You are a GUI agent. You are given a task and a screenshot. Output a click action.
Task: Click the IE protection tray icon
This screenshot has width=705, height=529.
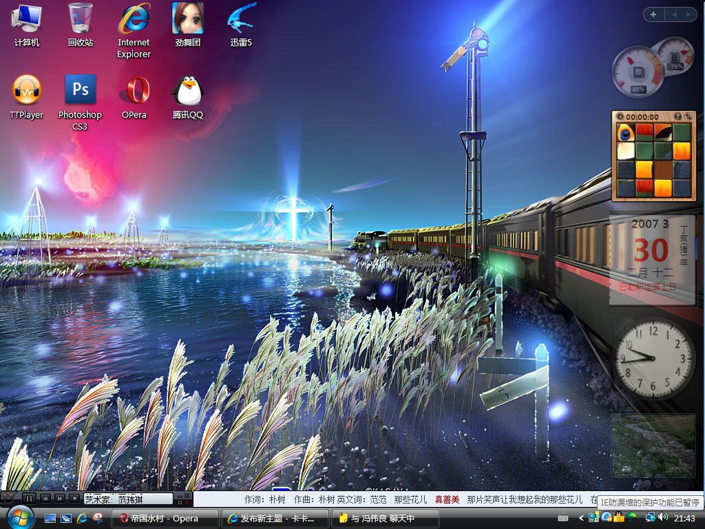[607, 517]
